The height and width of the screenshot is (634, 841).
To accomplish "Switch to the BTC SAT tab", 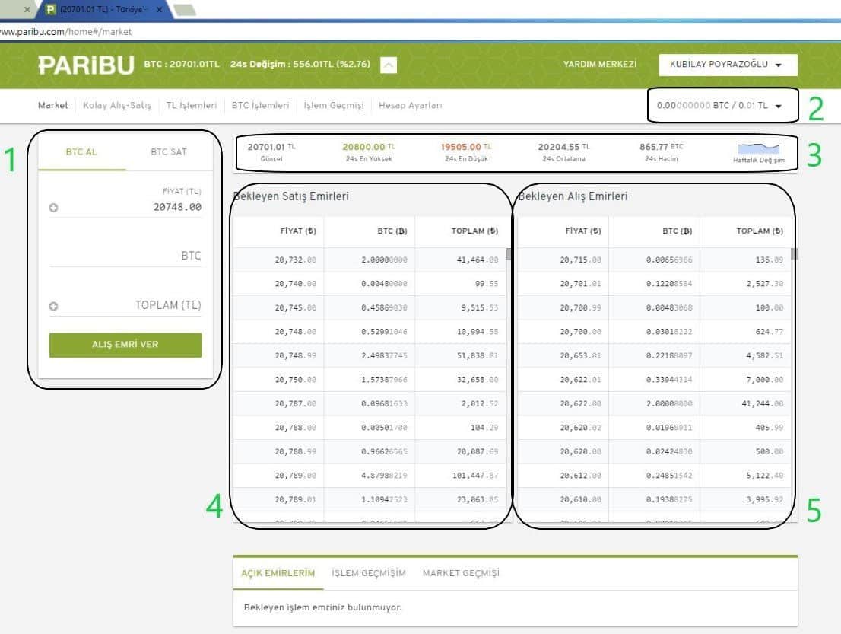I will (168, 152).
